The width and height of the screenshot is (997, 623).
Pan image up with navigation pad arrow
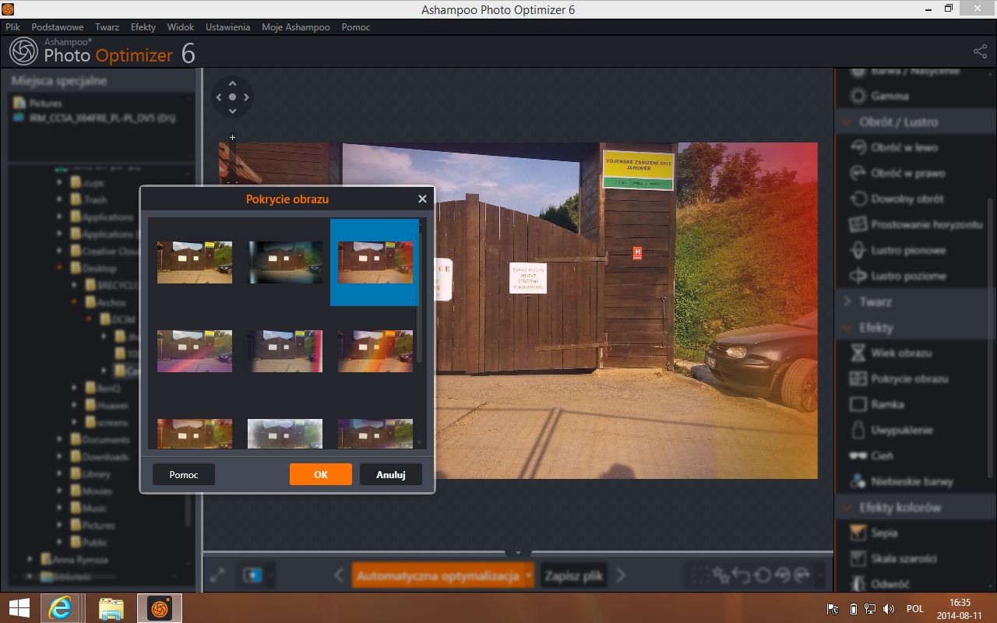click(x=232, y=83)
